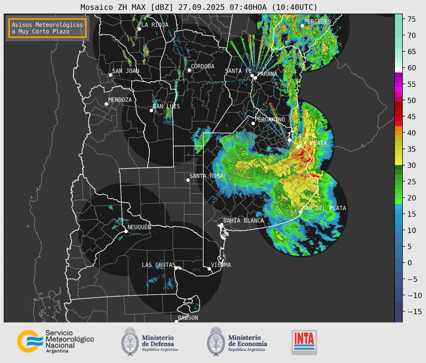This screenshot has width=426, height=363.
Task: Click the San Juan city marker dot
Action: (110, 75)
